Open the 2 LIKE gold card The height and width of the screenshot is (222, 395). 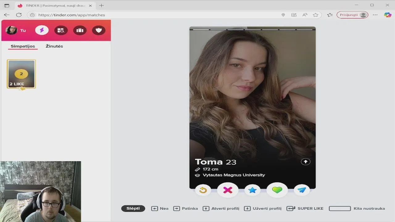(x=21, y=74)
